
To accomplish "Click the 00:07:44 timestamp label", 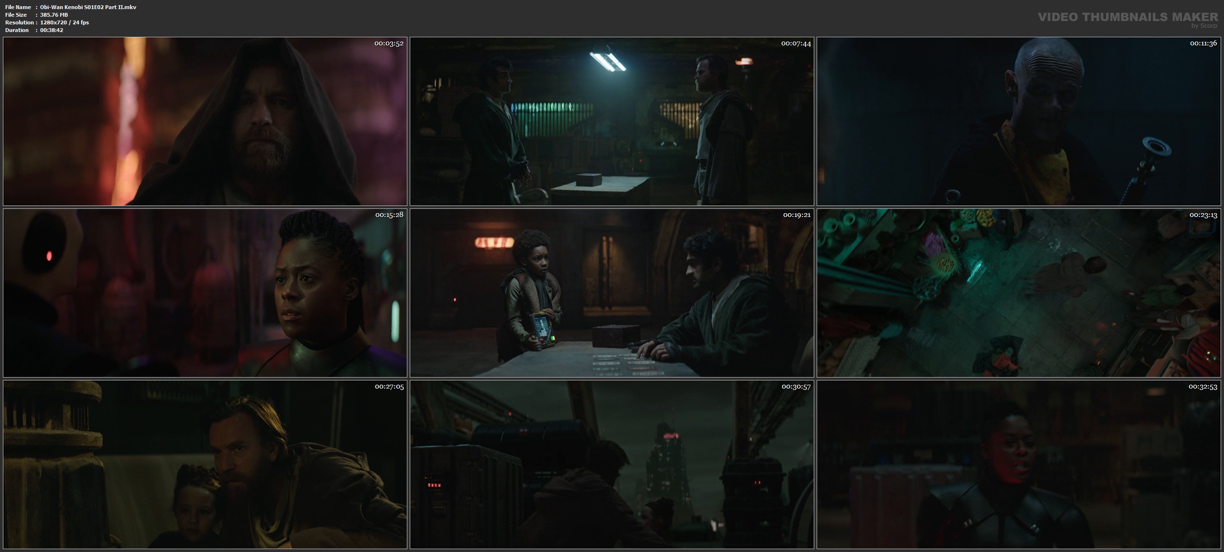I will (796, 43).
